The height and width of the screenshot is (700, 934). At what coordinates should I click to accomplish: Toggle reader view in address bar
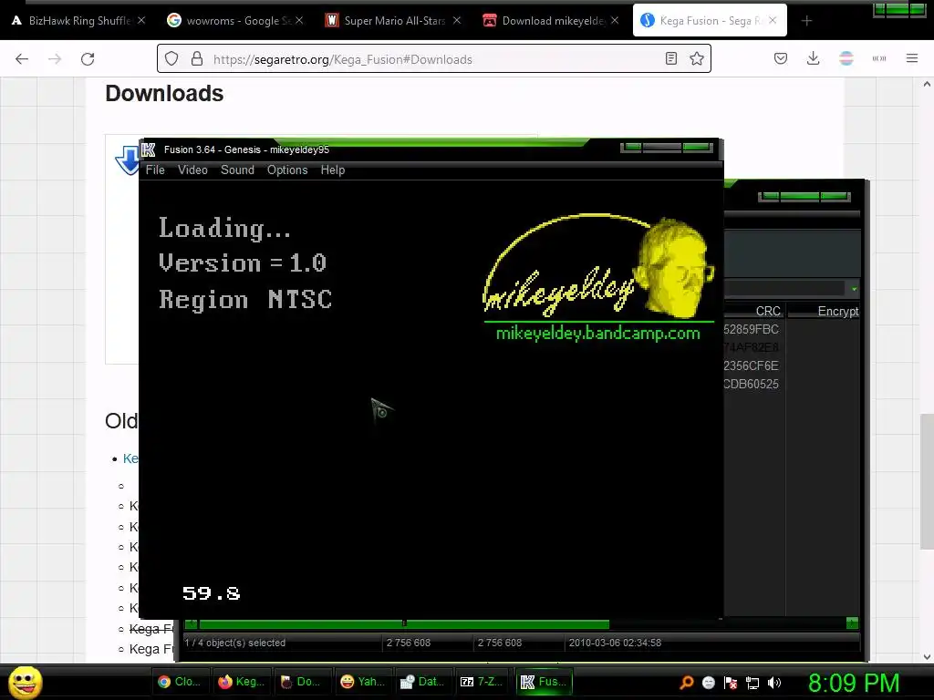(x=671, y=58)
